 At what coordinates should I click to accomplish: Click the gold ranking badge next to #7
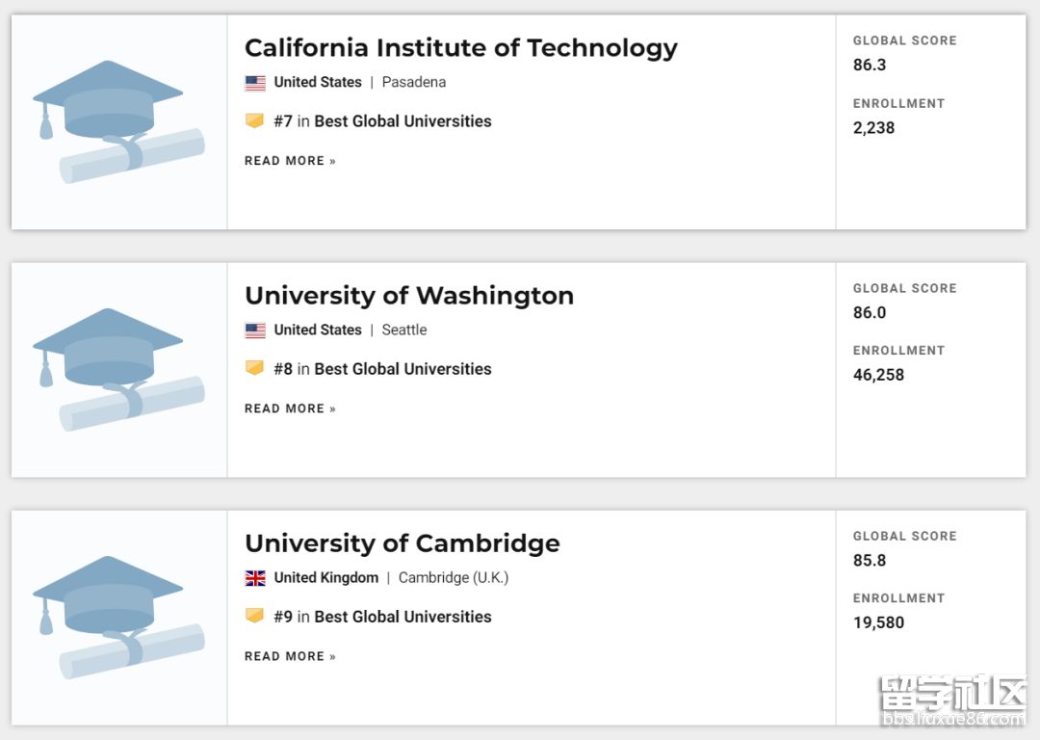point(254,121)
